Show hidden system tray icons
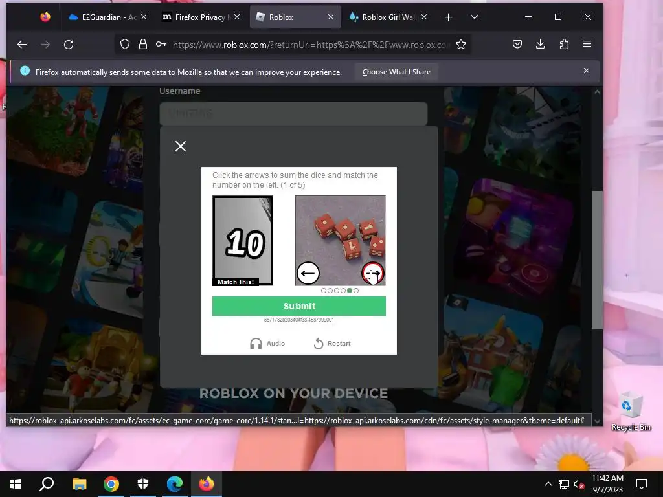Screen dimensions: 663x497 548,484
